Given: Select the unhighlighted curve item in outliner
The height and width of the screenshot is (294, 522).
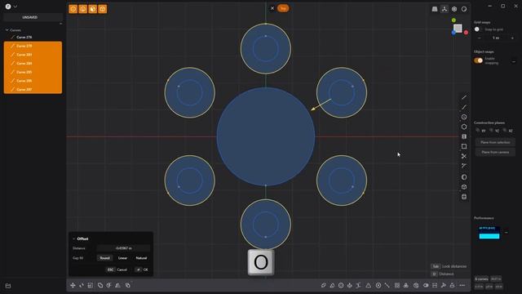Looking at the screenshot, I should point(33,37).
